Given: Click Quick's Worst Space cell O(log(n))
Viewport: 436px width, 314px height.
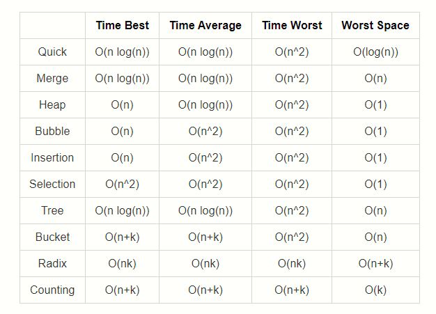Looking at the screenshot, I should pyautogui.click(x=375, y=52).
